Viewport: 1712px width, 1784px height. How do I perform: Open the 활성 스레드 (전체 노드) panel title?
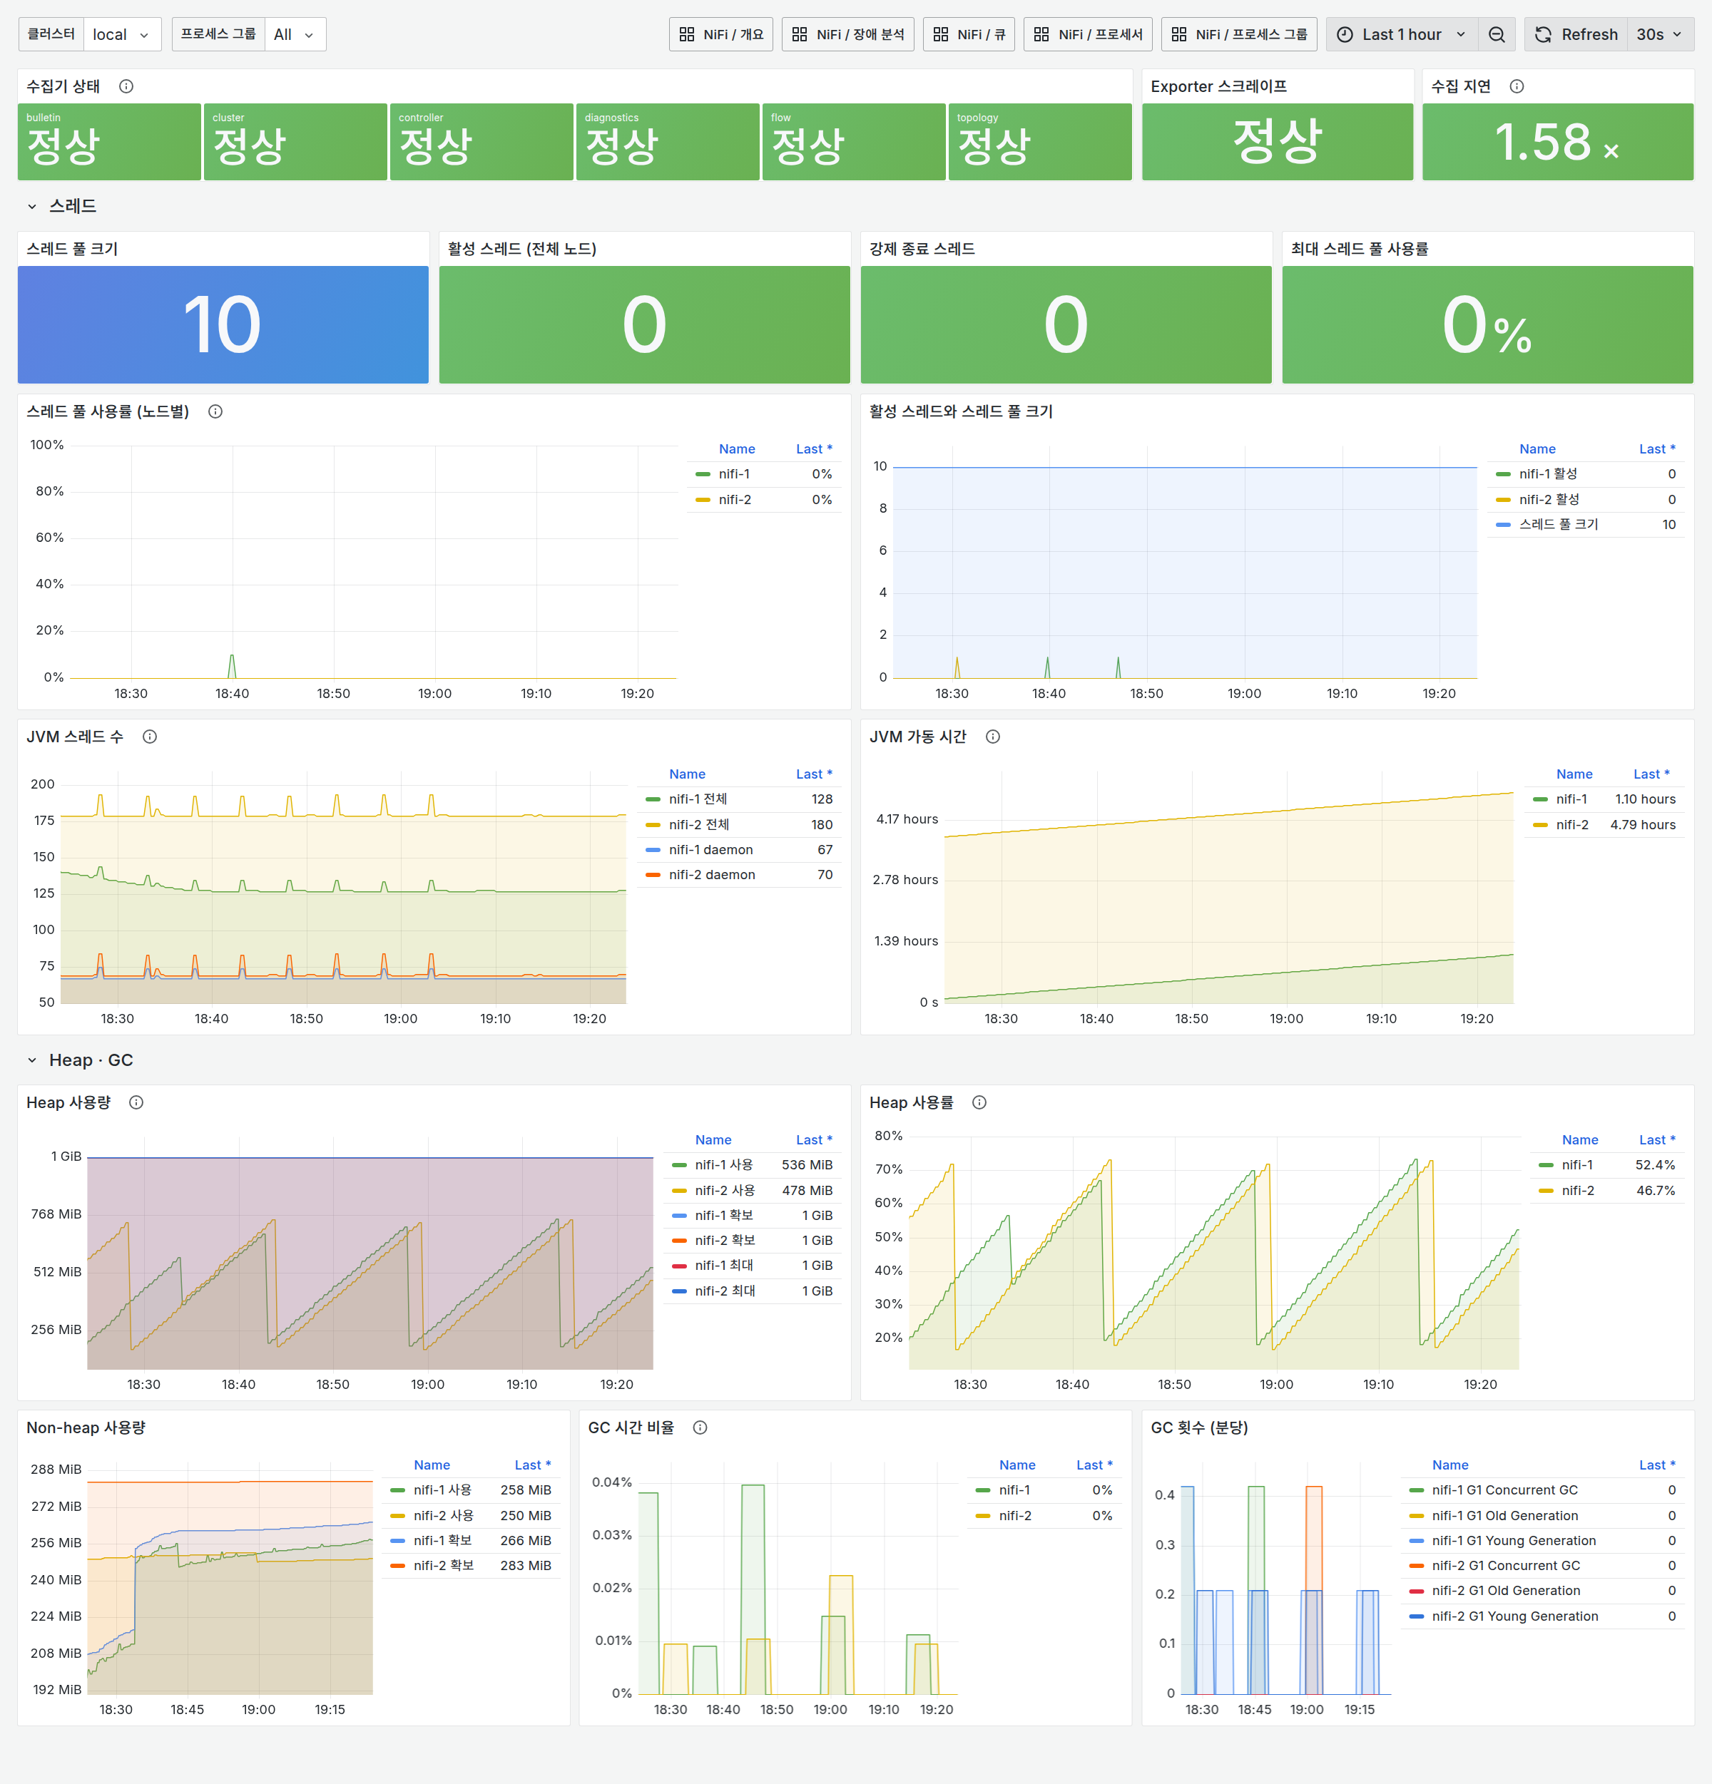(521, 248)
